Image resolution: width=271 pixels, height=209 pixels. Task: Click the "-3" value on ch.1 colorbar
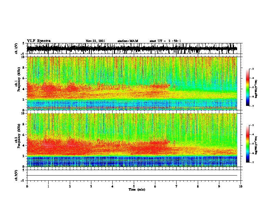[x=252, y=69]
